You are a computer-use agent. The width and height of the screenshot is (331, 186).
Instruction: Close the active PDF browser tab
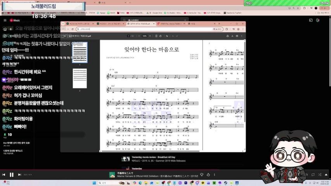pyautogui.click(x=154, y=24)
